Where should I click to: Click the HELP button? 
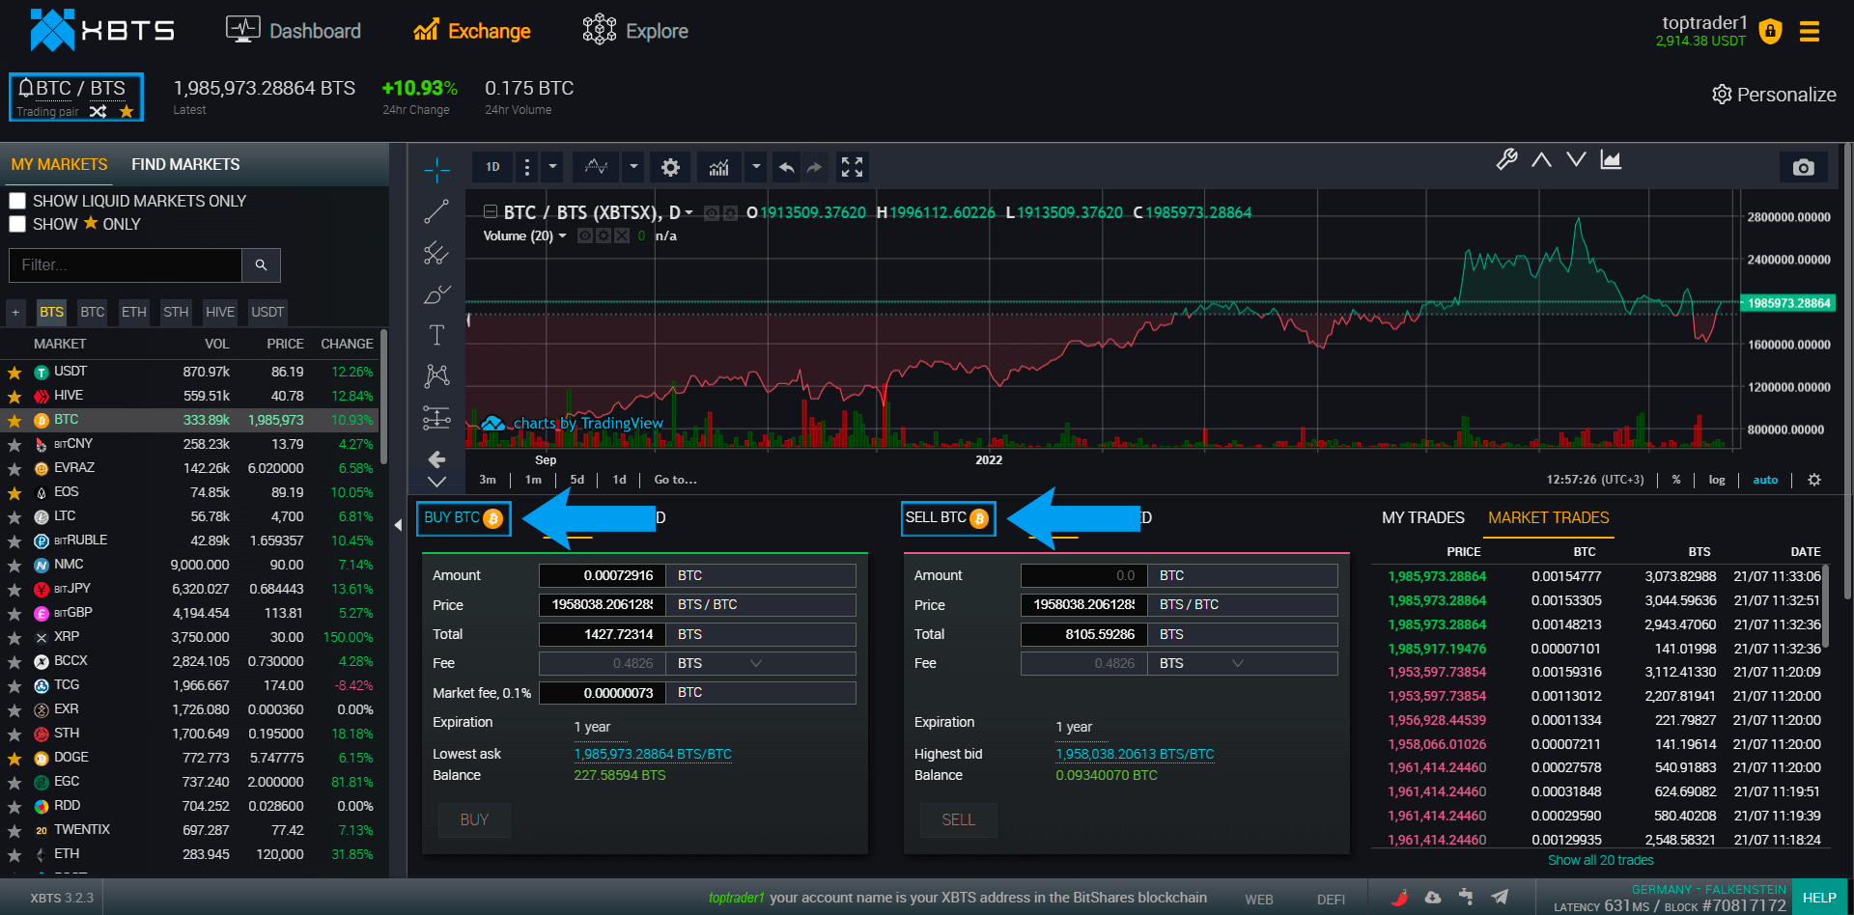coord(1819,898)
